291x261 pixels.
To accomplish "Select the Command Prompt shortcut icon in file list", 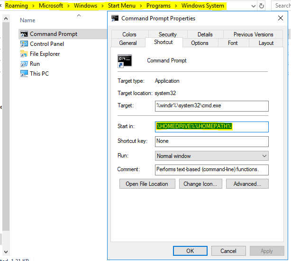I will [24, 34].
